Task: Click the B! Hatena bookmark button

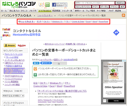Action: point(36,63)
